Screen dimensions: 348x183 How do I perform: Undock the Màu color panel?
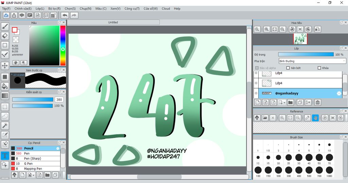pos(59,22)
